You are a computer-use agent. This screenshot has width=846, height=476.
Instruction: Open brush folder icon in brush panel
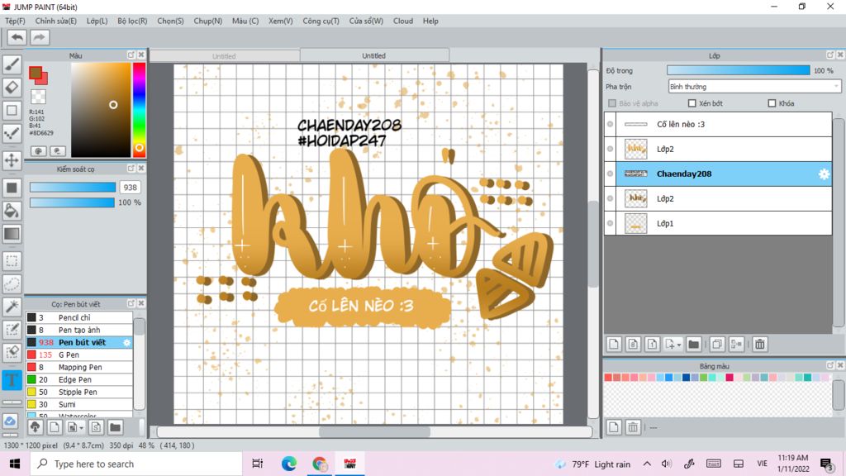[115, 427]
